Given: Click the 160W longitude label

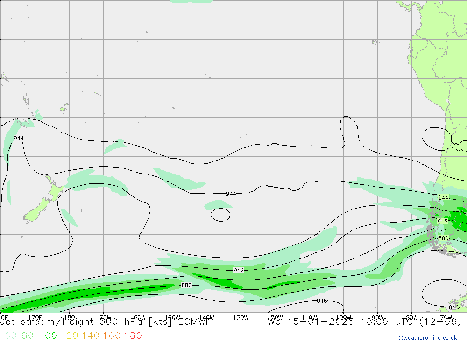Looking at the screenshot, I should tap(138, 318).
